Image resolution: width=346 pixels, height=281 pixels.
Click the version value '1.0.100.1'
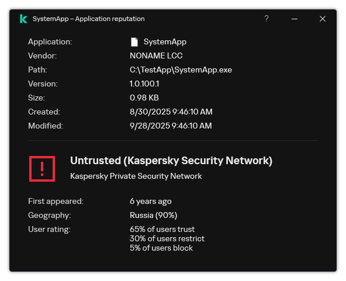coord(144,84)
